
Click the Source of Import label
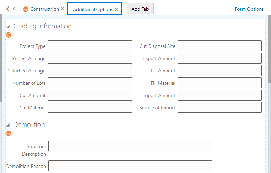point(157,108)
